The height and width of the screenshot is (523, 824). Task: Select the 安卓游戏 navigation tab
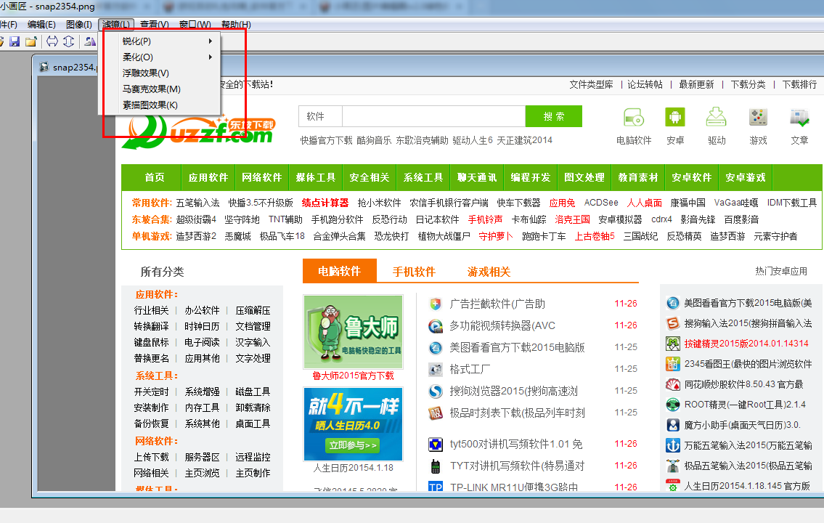(x=745, y=178)
